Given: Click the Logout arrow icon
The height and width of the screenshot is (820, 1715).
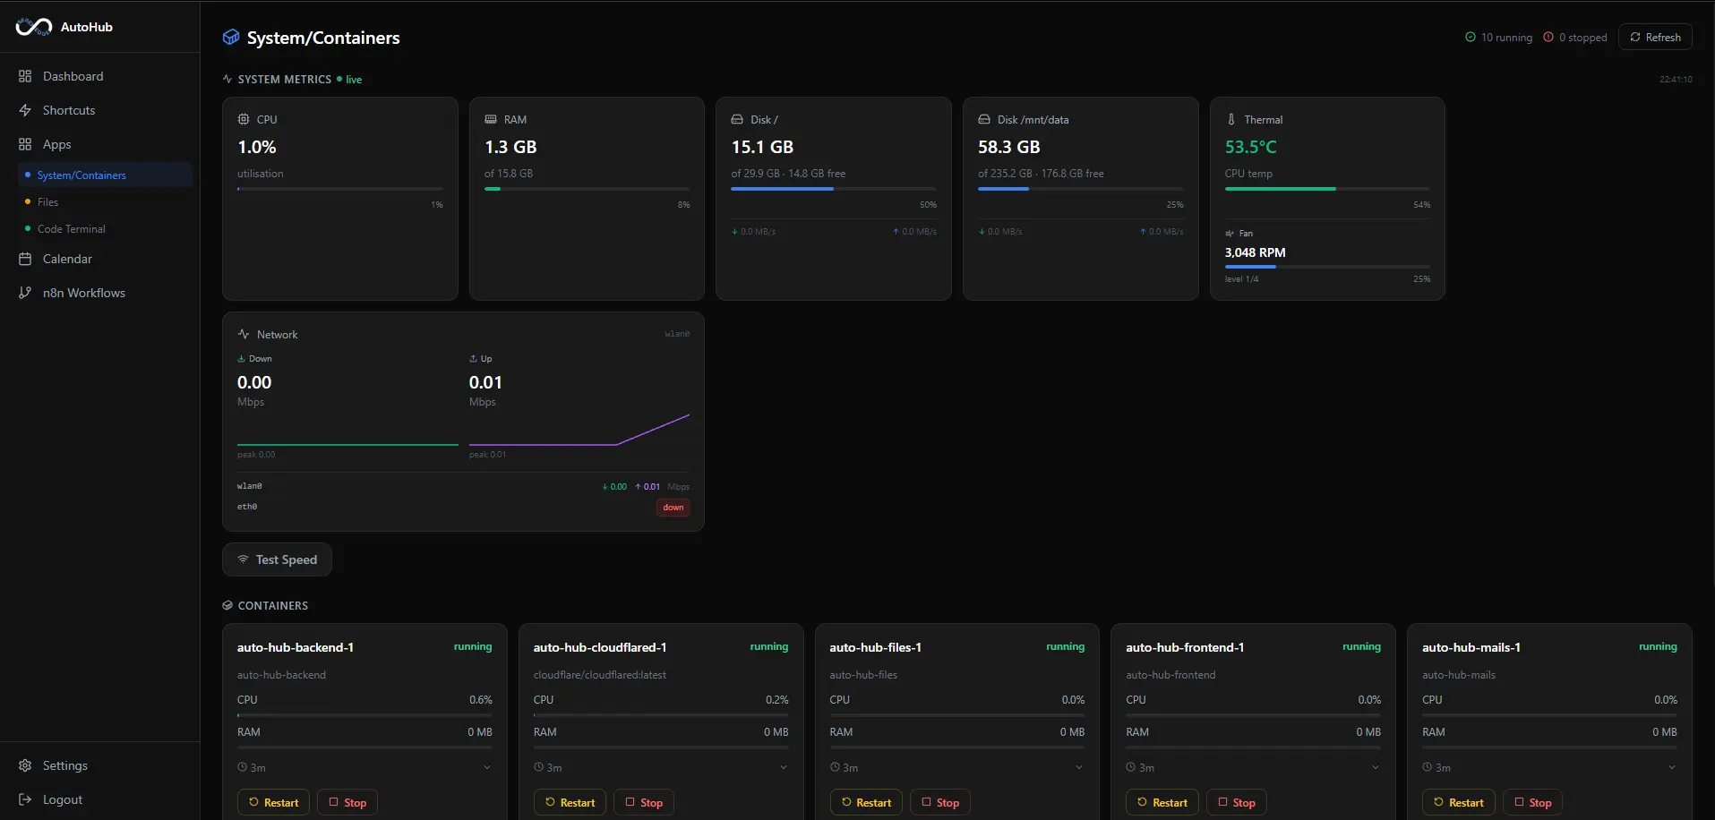Looking at the screenshot, I should pyautogui.click(x=25, y=799).
